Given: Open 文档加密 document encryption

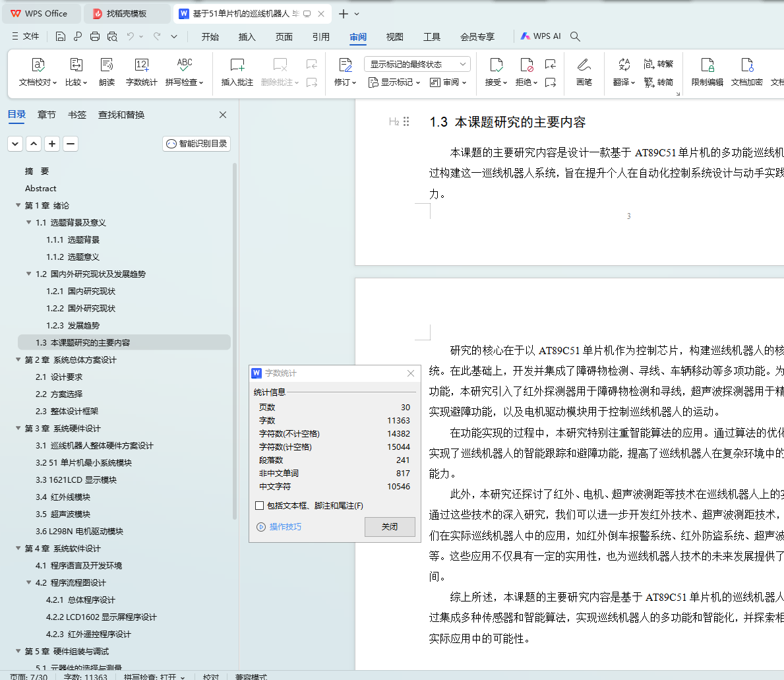Looking at the screenshot, I should (747, 72).
